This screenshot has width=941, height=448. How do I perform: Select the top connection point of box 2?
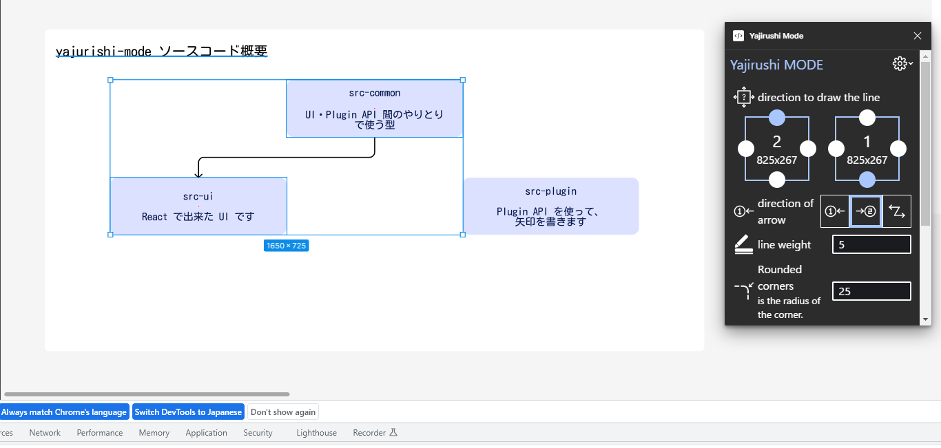point(776,118)
